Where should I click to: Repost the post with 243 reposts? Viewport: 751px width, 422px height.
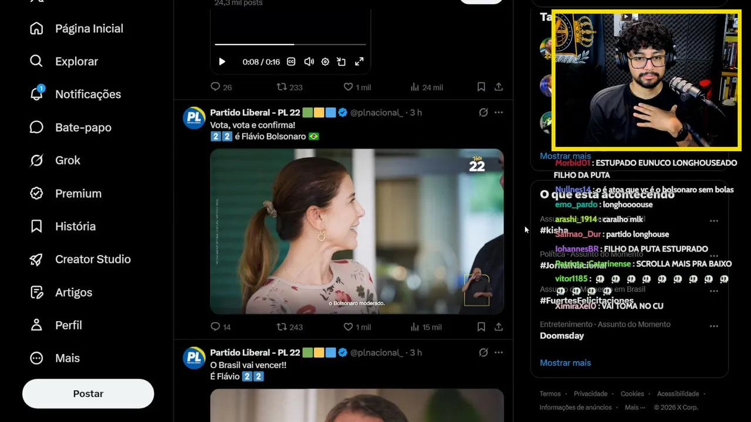[x=290, y=327]
